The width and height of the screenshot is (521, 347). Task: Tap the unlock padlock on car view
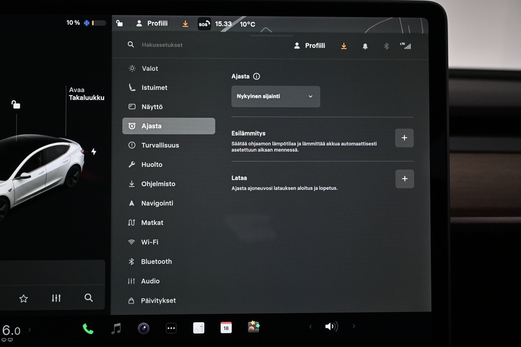click(x=16, y=105)
